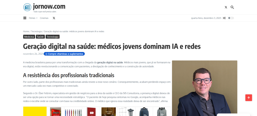Viewport: 257px width, 116px height.
Task: Select the Saúde category tag
Action: click(40, 37)
